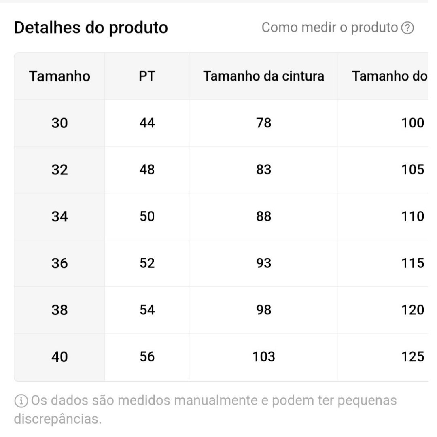
Task: Select size 36 row cell
Action: pos(59,263)
